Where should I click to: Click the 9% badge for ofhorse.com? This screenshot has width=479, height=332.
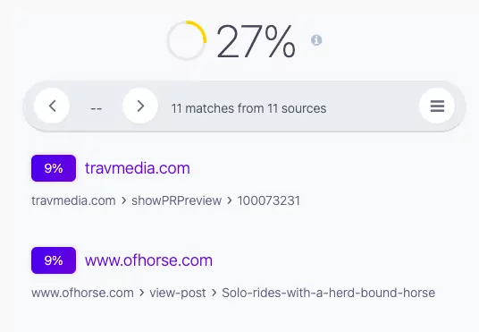click(x=54, y=260)
